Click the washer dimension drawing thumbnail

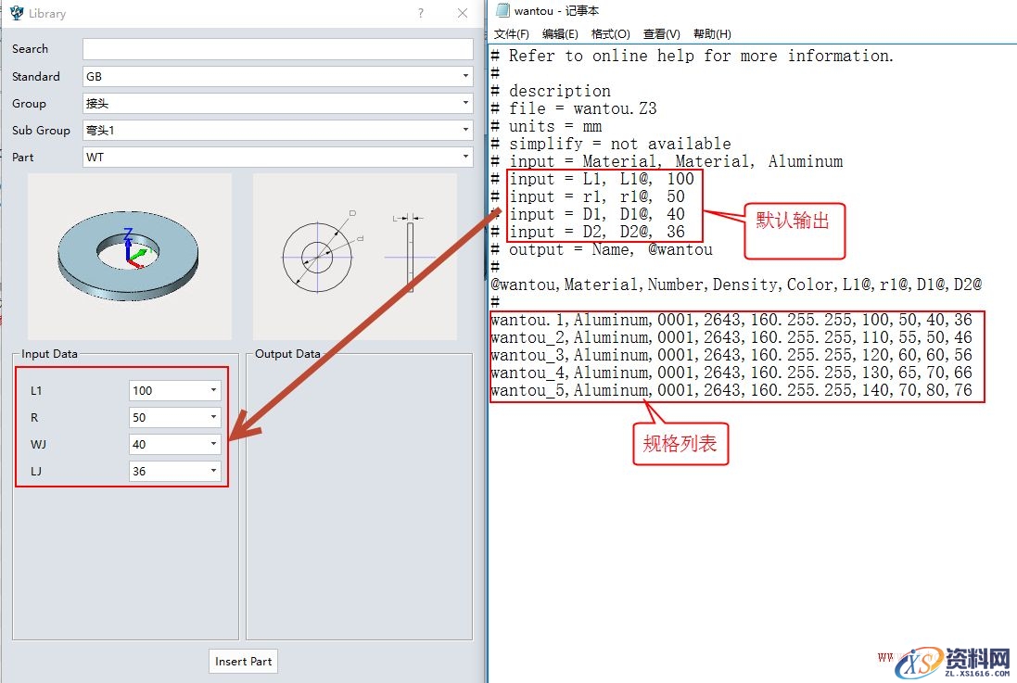(354, 256)
